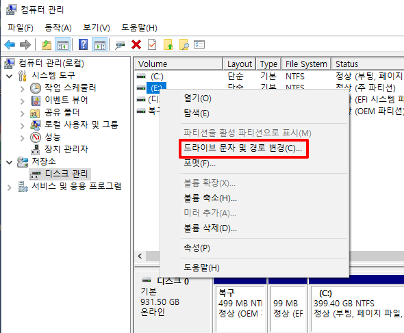This screenshot has height=333, width=404.
Task: Click the Back arrow toolbar icon
Action: (10, 44)
